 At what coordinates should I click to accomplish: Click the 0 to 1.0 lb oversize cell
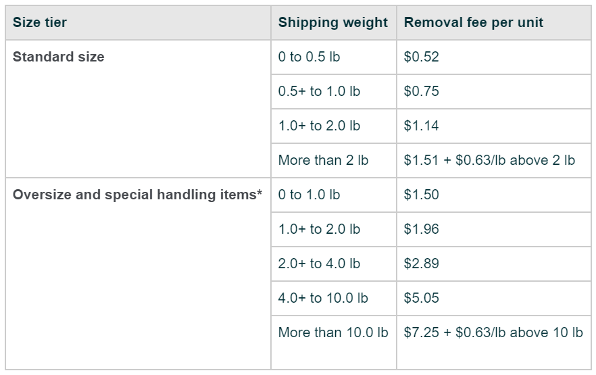(309, 195)
